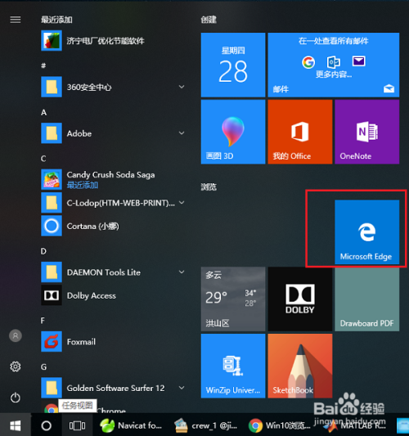Launch the Paint 3D tile
The width and height of the screenshot is (409, 436).
[x=233, y=132]
